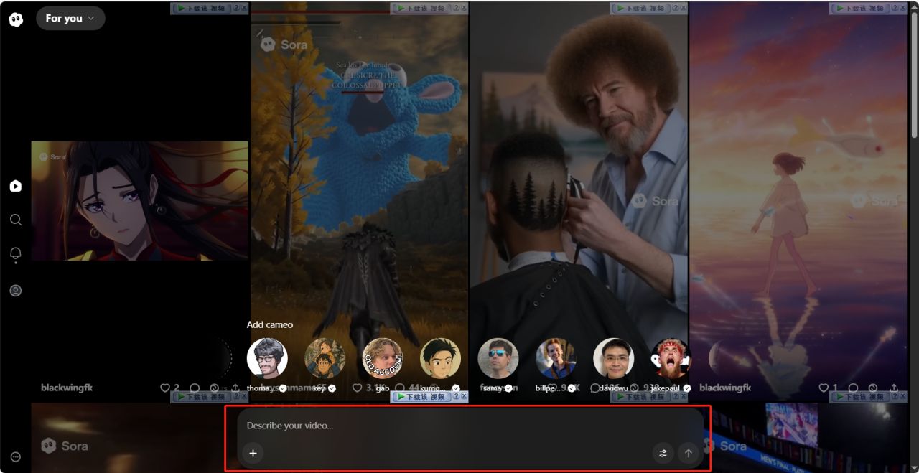The height and width of the screenshot is (473, 919).
Task: Add sama as a cameo
Action: (x=498, y=358)
